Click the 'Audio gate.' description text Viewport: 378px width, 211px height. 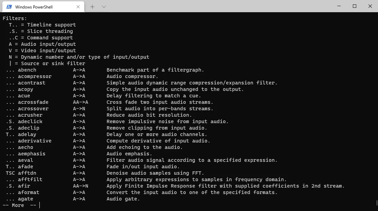click(x=123, y=199)
